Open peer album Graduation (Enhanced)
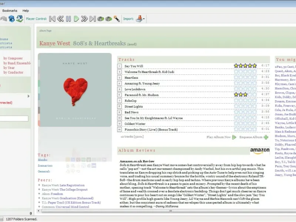The height and width of the screenshot is (222, 296). [x=77, y=198]
